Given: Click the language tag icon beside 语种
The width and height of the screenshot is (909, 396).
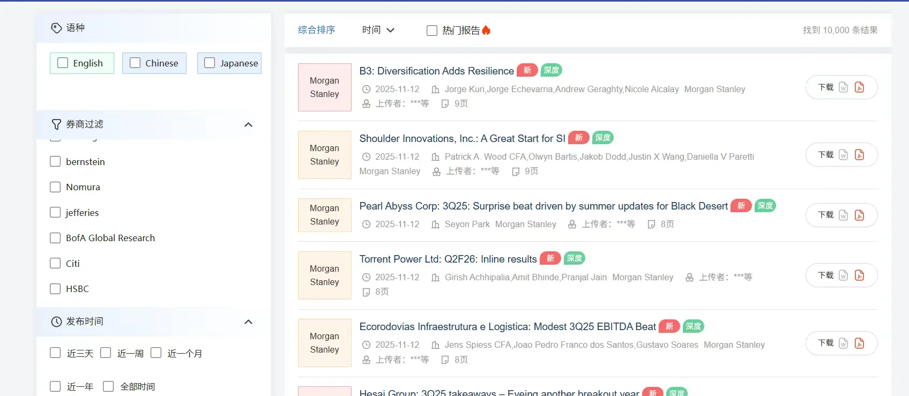Looking at the screenshot, I should tap(56, 28).
